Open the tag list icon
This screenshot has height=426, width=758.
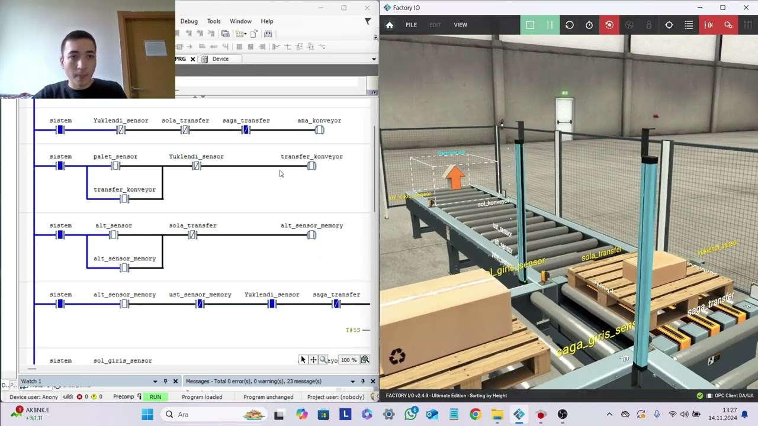point(689,25)
